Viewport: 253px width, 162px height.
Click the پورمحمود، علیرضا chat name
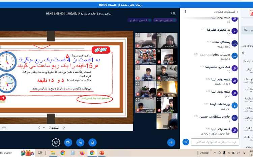[x=219, y=30]
